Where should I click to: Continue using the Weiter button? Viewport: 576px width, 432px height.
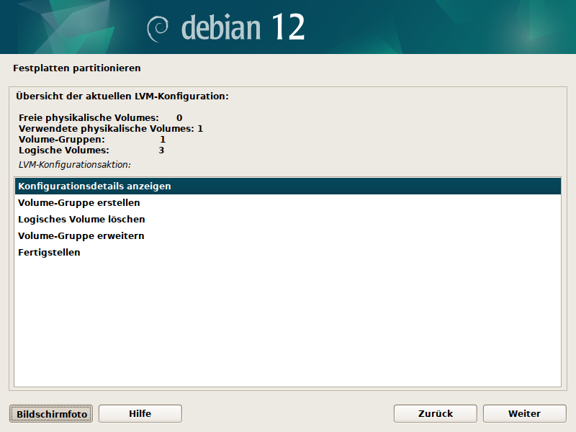pyautogui.click(x=524, y=413)
